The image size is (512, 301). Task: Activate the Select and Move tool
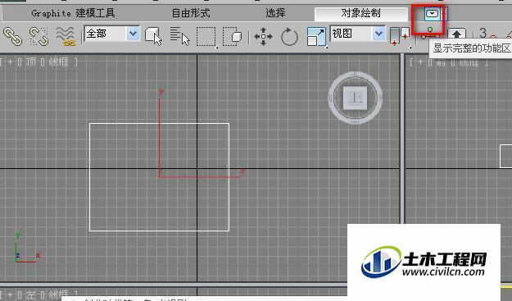[x=263, y=36]
